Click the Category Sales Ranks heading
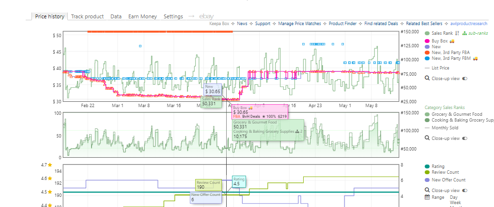494x207 pixels. tap(445, 108)
